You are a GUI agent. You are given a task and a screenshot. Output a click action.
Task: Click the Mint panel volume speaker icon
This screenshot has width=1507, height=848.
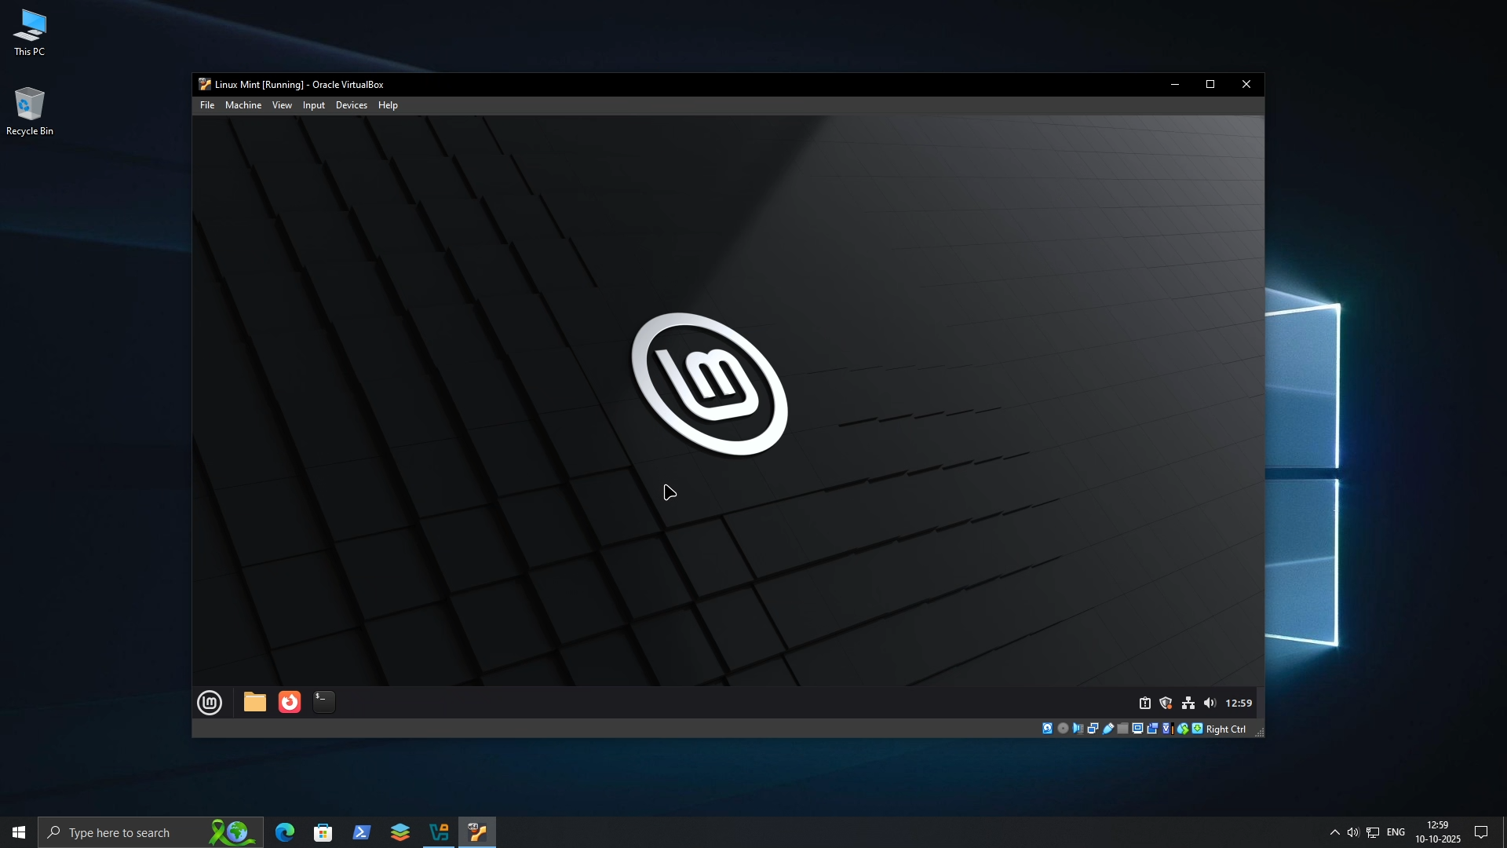pyautogui.click(x=1210, y=704)
